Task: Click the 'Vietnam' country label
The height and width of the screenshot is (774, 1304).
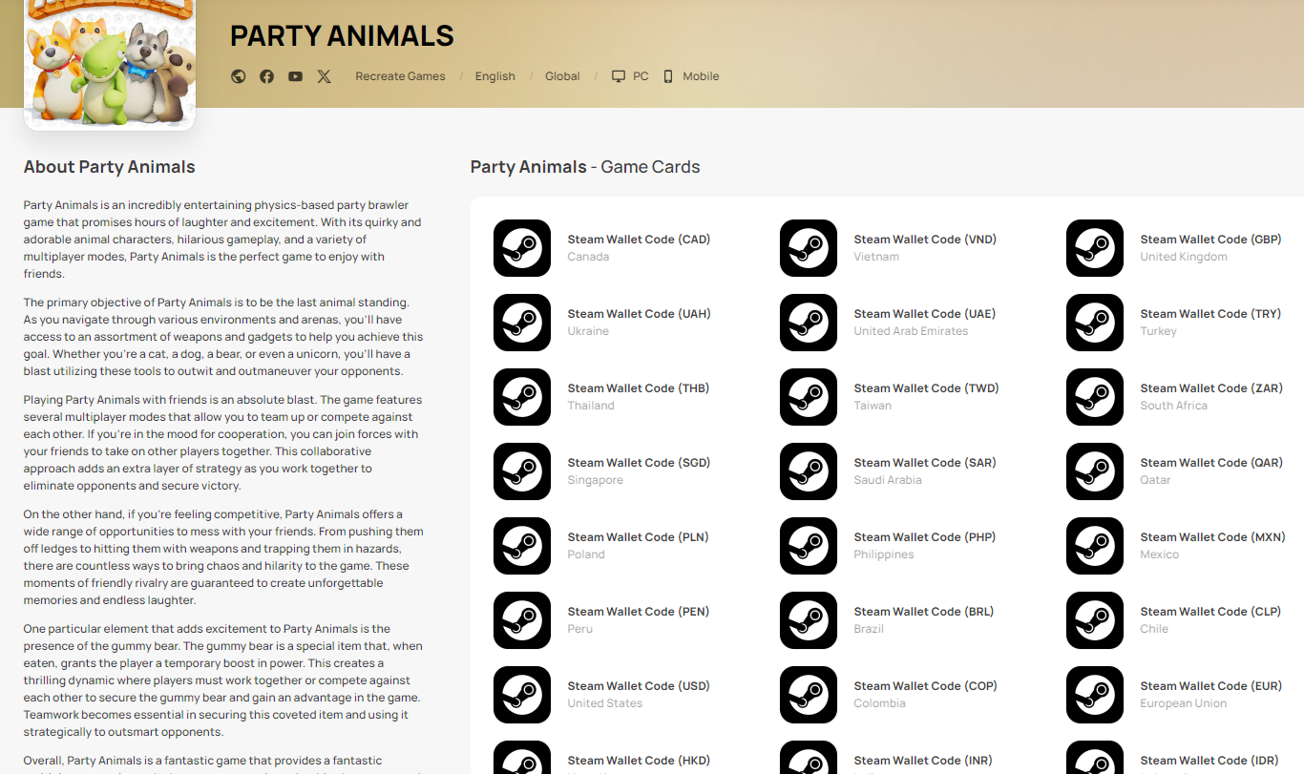Action: coord(876,257)
